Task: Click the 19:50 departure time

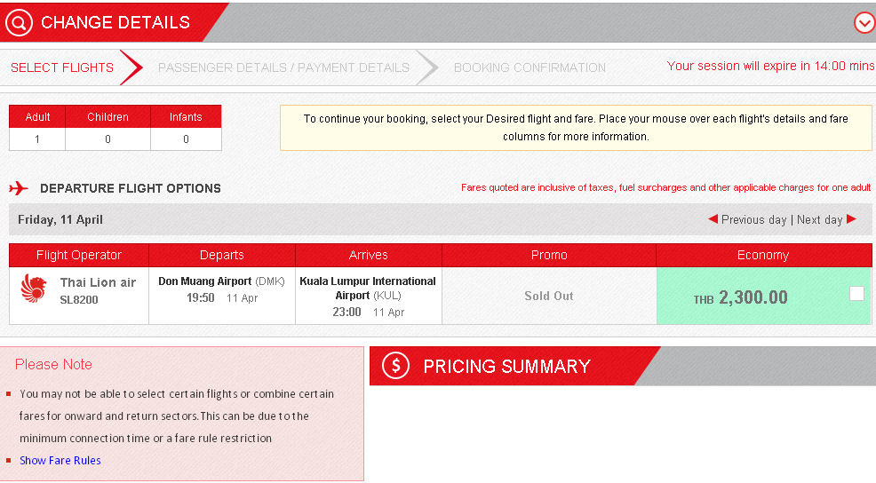Action: tap(201, 298)
